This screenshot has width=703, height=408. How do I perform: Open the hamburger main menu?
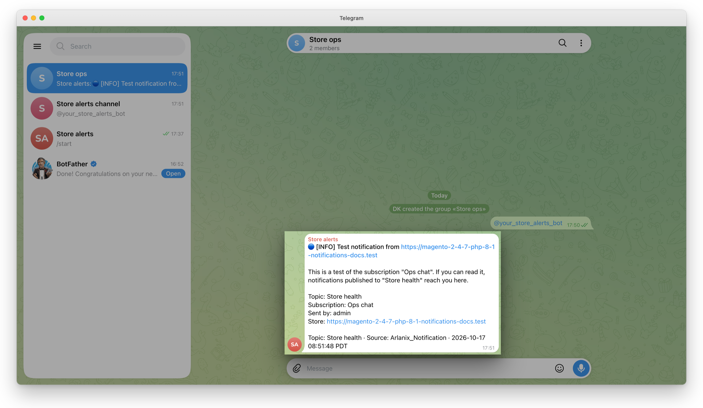coord(37,46)
